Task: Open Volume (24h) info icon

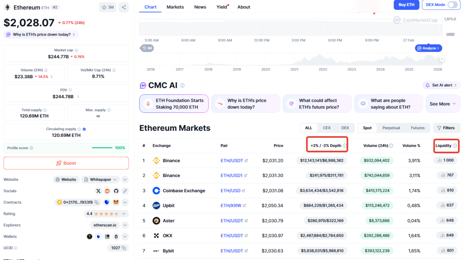Action: 46,70
